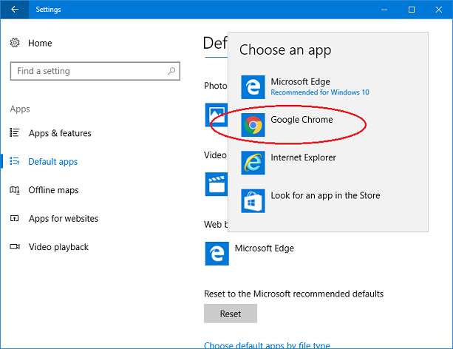Open Video playback settings

click(x=58, y=247)
